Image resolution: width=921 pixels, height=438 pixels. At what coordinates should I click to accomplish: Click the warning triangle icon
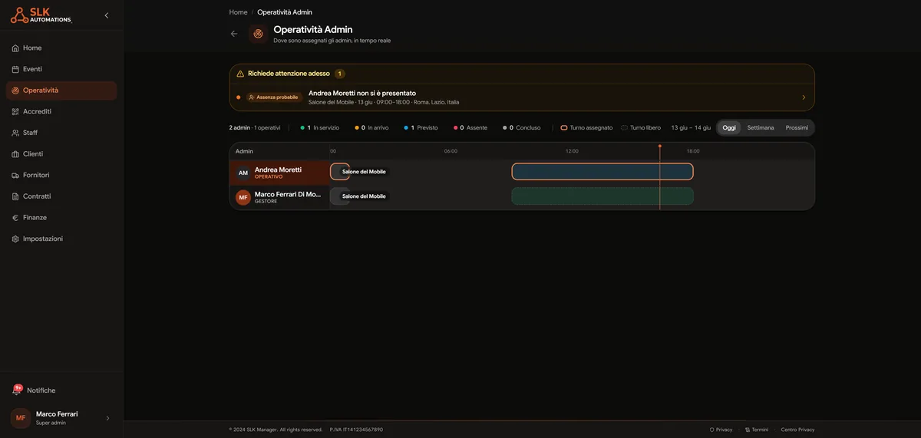(x=240, y=74)
